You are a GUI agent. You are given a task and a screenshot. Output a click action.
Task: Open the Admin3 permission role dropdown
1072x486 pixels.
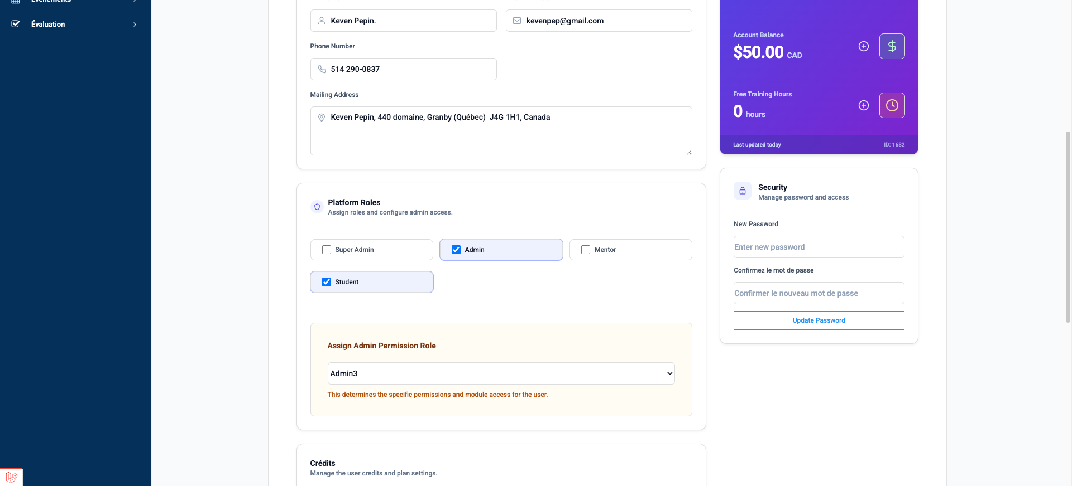tap(501, 373)
